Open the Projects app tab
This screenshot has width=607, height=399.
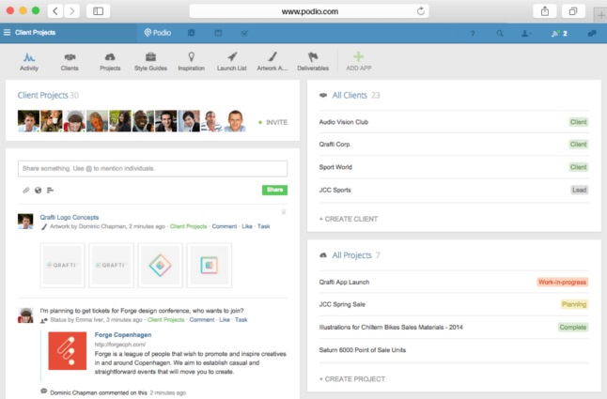110,60
